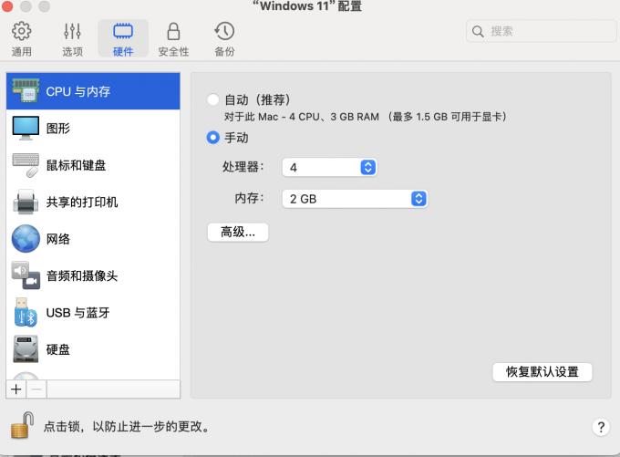The height and width of the screenshot is (457, 620).
Task: Select the 共享的打印机 printer icon
Action: tap(26, 202)
